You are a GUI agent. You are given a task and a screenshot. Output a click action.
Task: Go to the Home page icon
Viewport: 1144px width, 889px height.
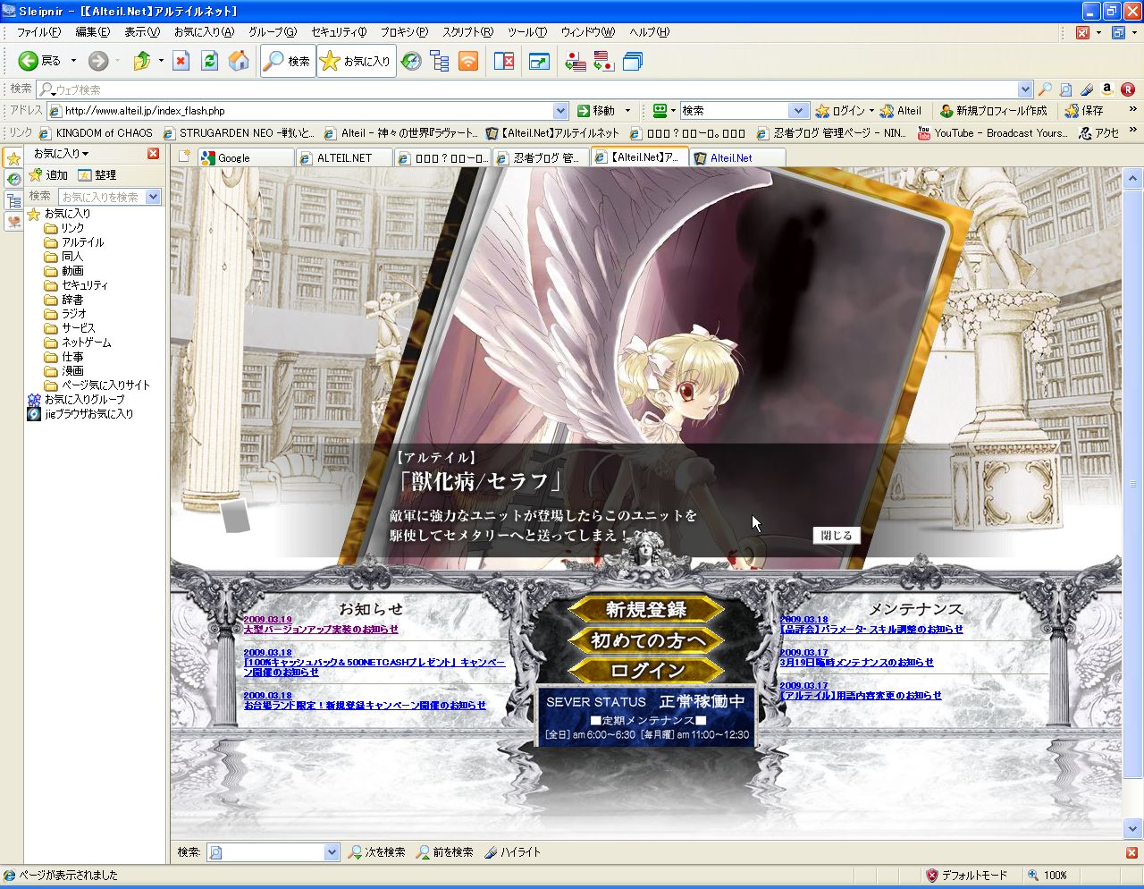pyautogui.click(x=239, y=61)
